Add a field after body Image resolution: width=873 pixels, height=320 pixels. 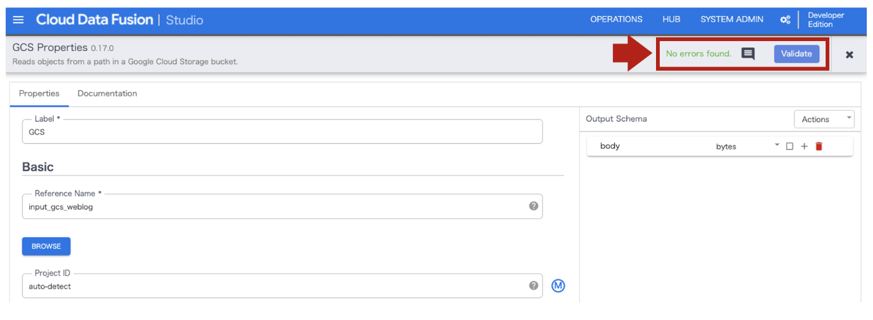click(804, 146)
